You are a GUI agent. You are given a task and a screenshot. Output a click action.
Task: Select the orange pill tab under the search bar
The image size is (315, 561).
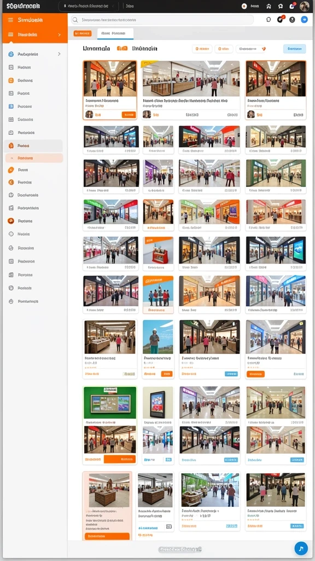click(x=83, y=33)
